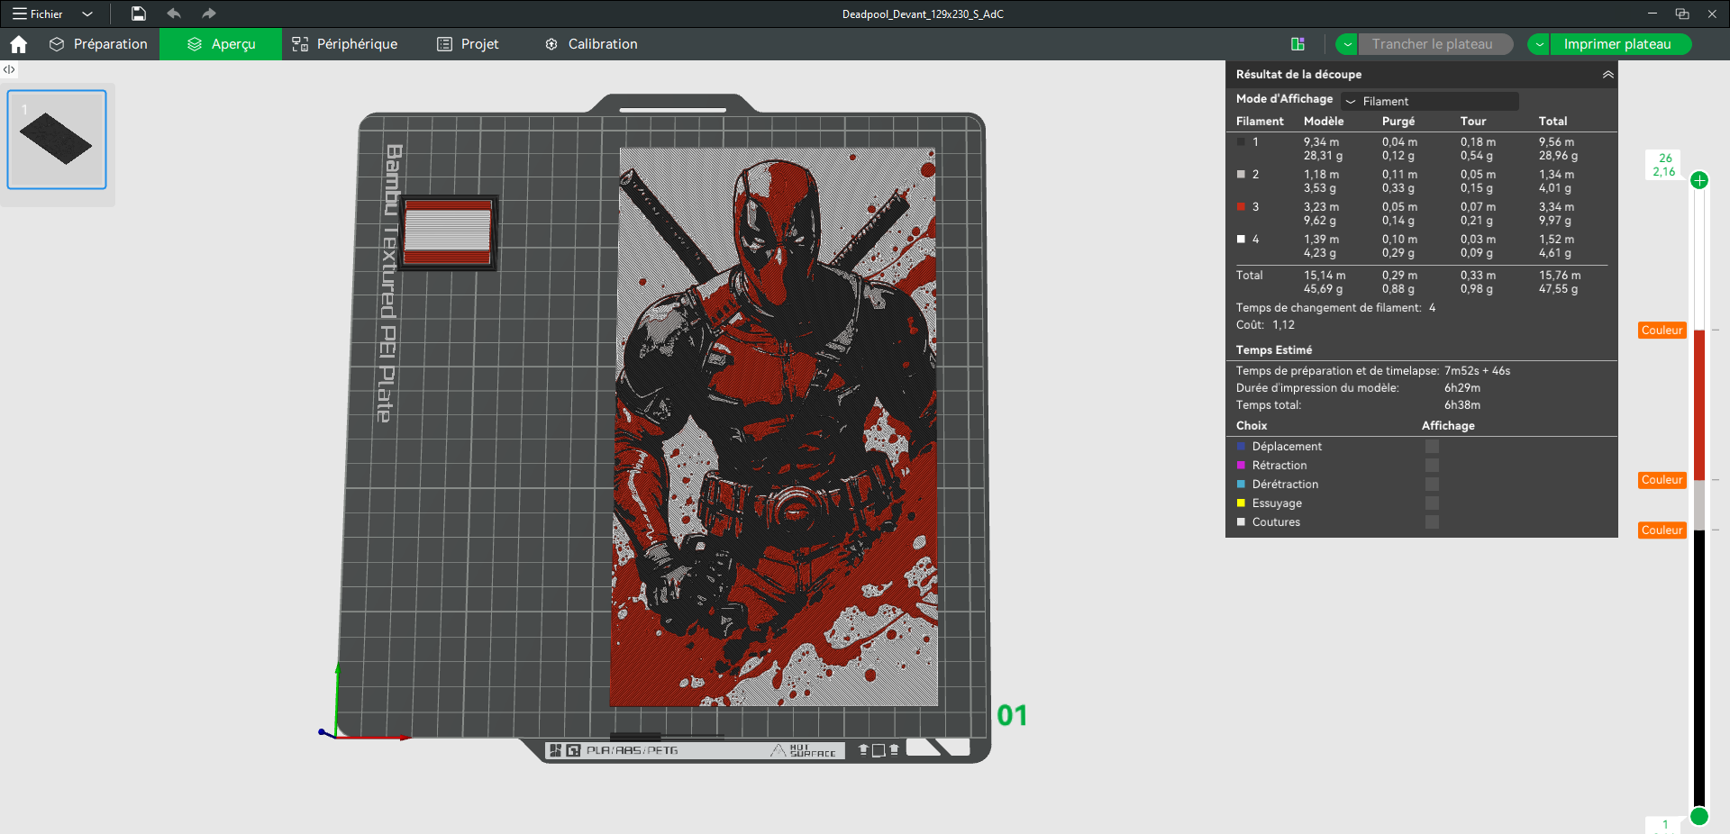Image resolution: width=1730 pixels, height=834 pixels.
Task: Expand the arrow next to Fichier
Action: tap(87, 14)
